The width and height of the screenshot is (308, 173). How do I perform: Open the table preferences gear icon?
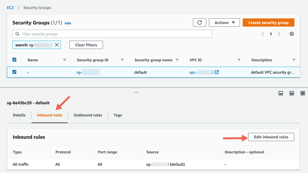(292, 34)
